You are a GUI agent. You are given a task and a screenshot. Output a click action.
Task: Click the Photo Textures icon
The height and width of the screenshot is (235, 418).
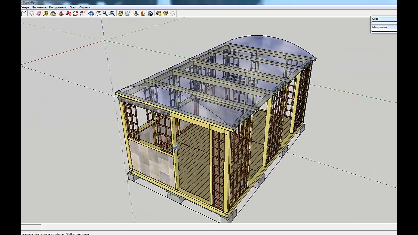click(x=143, y=13)
